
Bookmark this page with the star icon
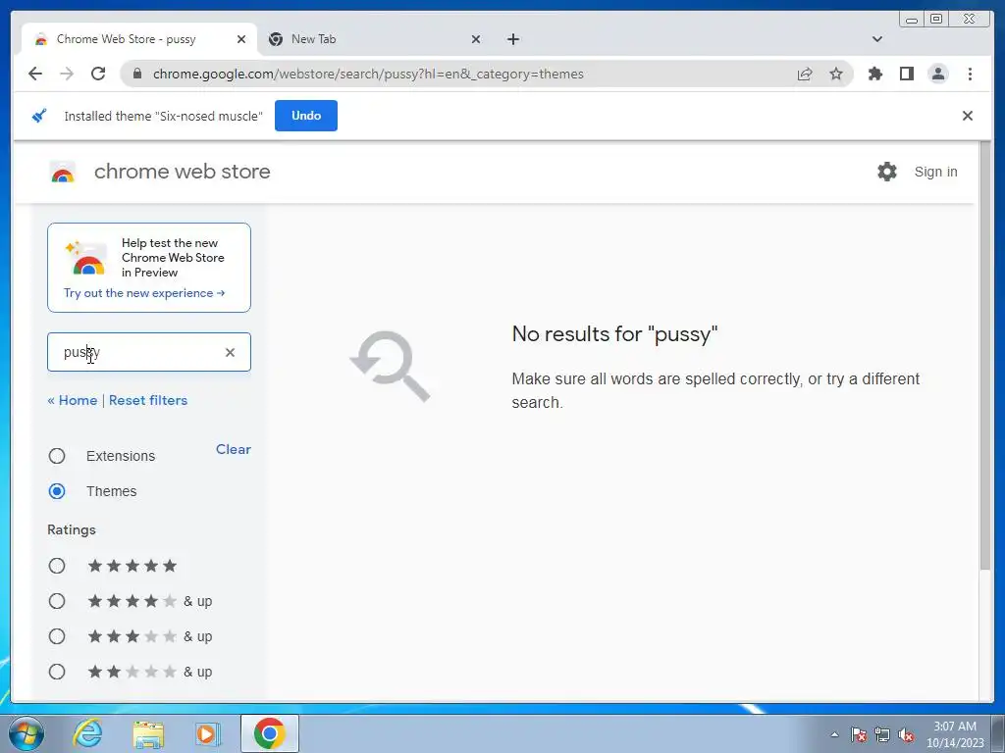[836, 74]
